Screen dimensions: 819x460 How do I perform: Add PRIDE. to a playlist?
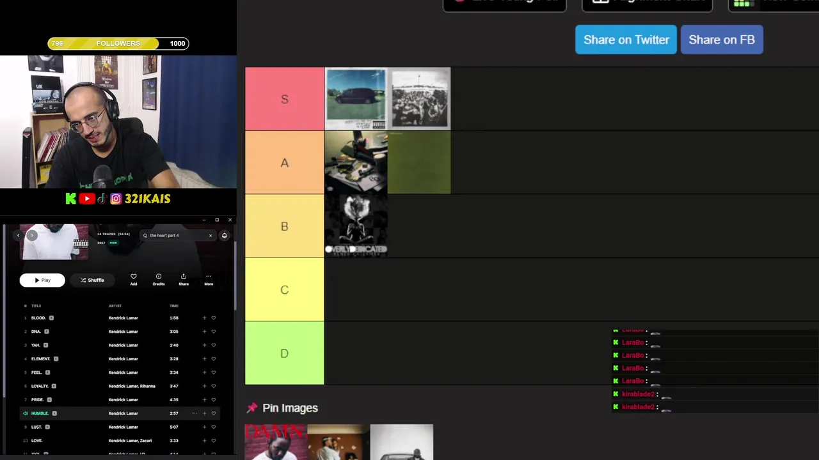tap(204, 400)
